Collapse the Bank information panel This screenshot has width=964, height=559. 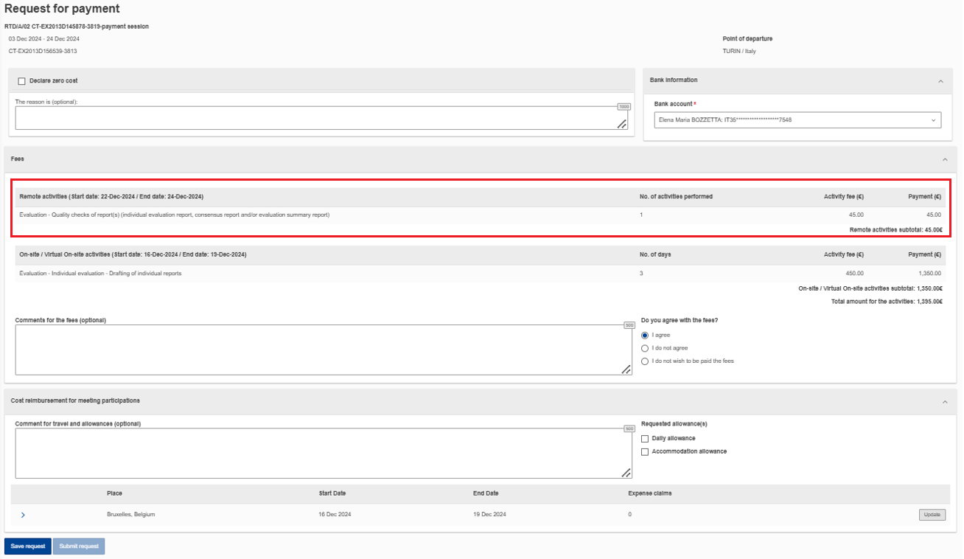click(x=940, y=81)
